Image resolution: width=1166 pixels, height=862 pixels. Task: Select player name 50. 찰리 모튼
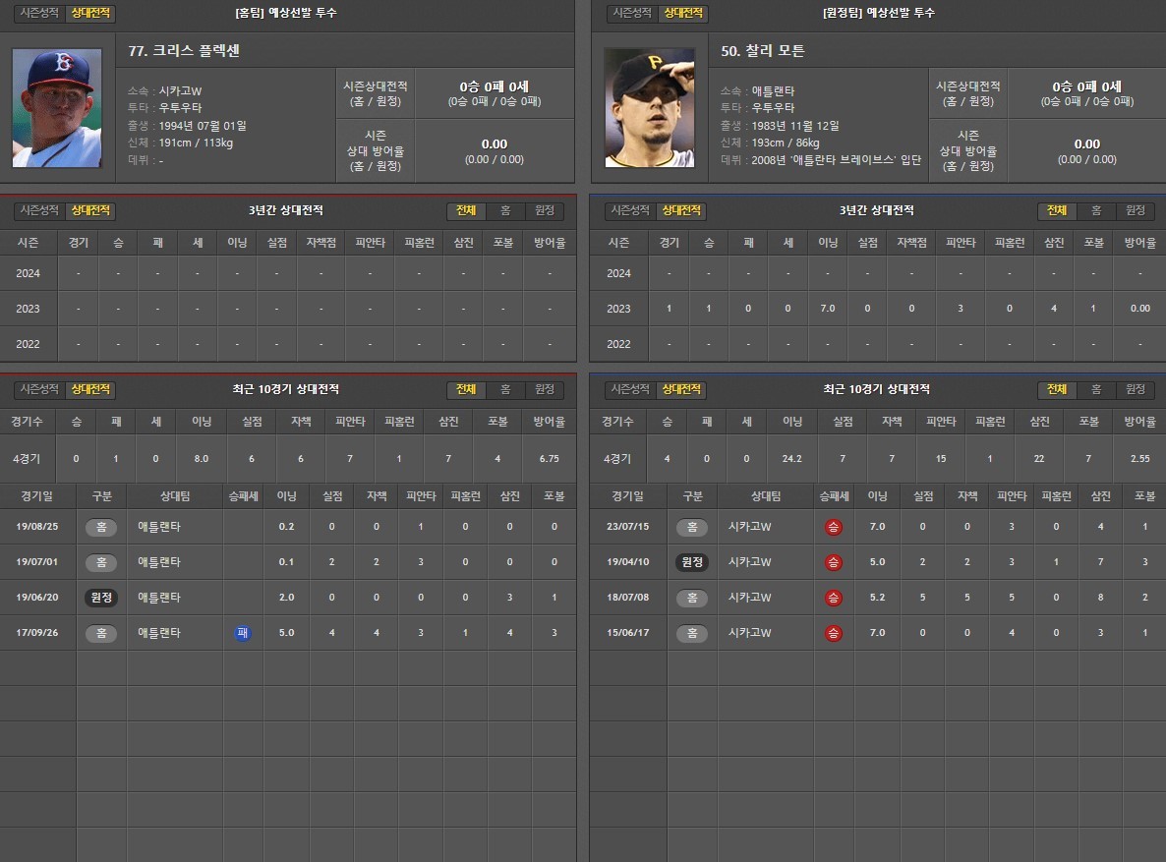click(762, 50)
